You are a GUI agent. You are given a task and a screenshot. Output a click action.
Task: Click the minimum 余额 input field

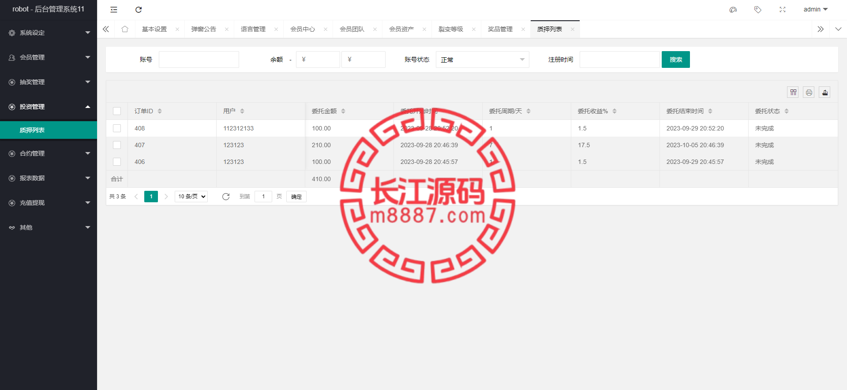(x=318, y=59)
